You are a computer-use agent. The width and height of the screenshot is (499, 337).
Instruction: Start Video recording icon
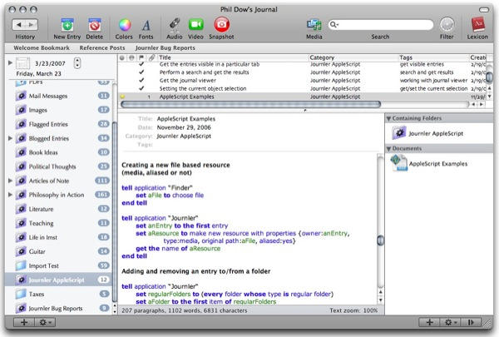(x=195, y=25)
